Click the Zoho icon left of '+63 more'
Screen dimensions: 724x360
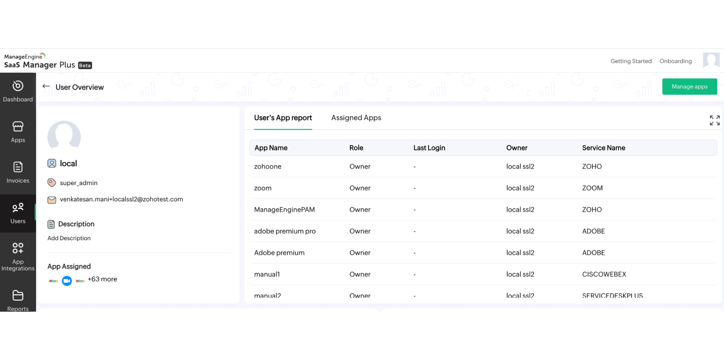pyautogui.click(x=80, y=281)
